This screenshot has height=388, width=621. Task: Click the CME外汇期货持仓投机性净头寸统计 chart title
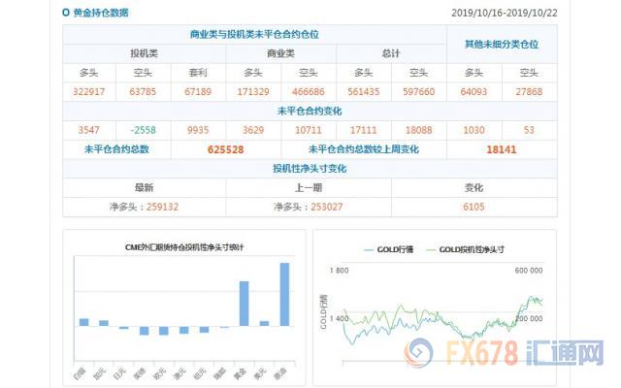pyautogui.click(x=184, y=247)
